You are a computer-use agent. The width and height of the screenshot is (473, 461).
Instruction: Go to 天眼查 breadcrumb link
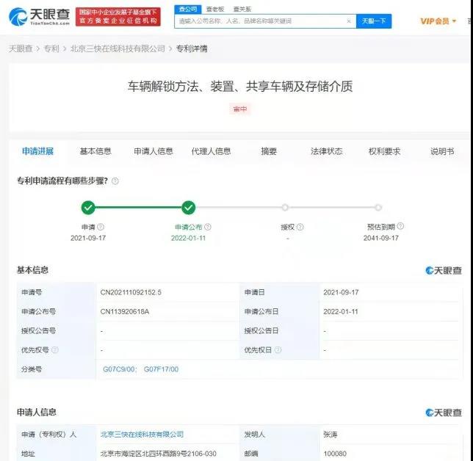pyautogui.click(x=21, y=48)
